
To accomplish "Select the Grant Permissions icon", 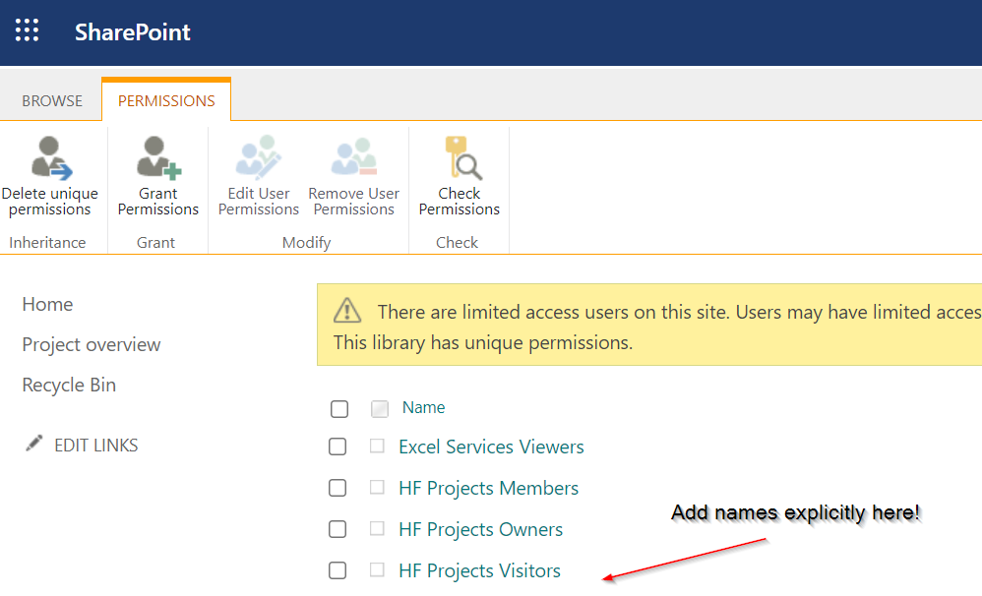I will pyautogui.click(x=157, y=157).
